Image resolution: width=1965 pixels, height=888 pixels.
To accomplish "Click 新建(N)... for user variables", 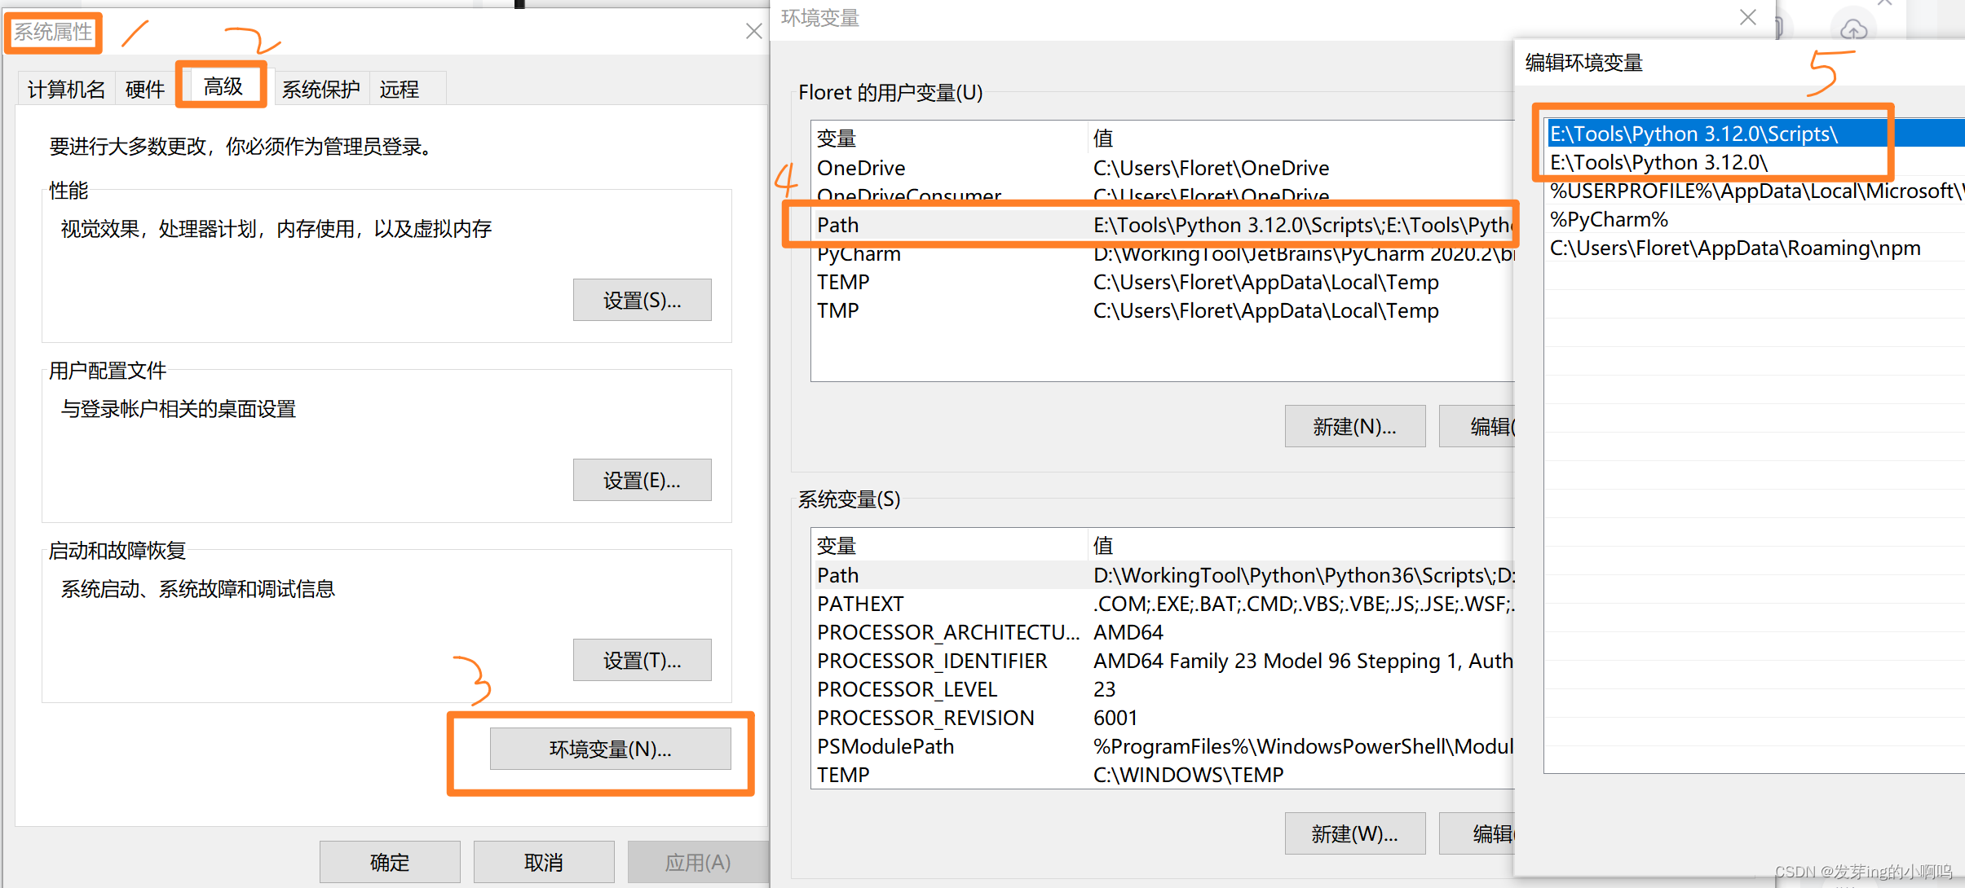I will [x=1355, y=426].
